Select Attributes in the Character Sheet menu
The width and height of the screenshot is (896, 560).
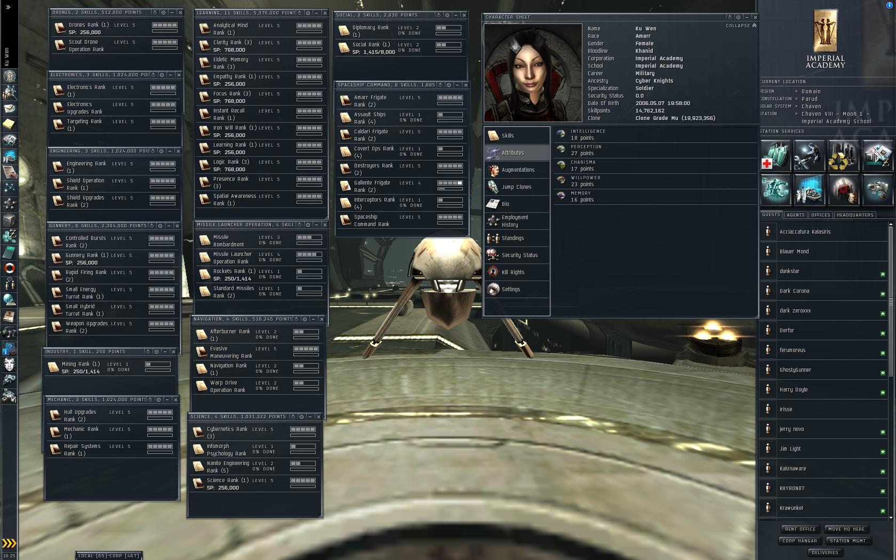(517, 153)
